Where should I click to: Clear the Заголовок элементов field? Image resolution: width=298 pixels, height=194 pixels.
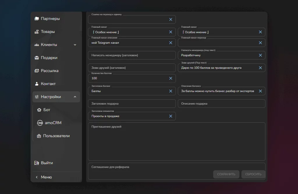(171, 116)
